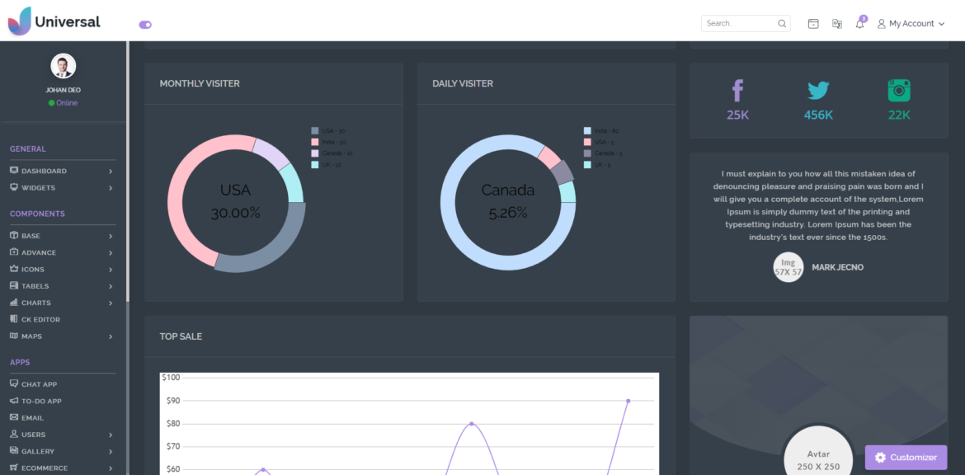Select the Widgets menu item
This screenshot has width=965, height=475.
coord(39,187)
